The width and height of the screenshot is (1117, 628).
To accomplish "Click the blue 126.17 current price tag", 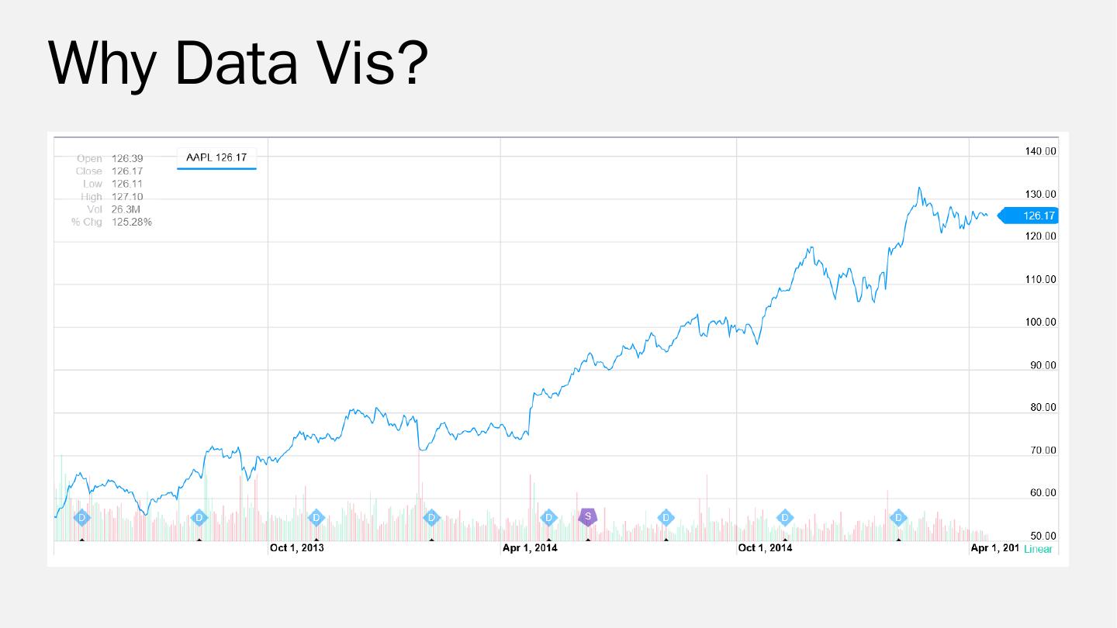I will 1030,216.
